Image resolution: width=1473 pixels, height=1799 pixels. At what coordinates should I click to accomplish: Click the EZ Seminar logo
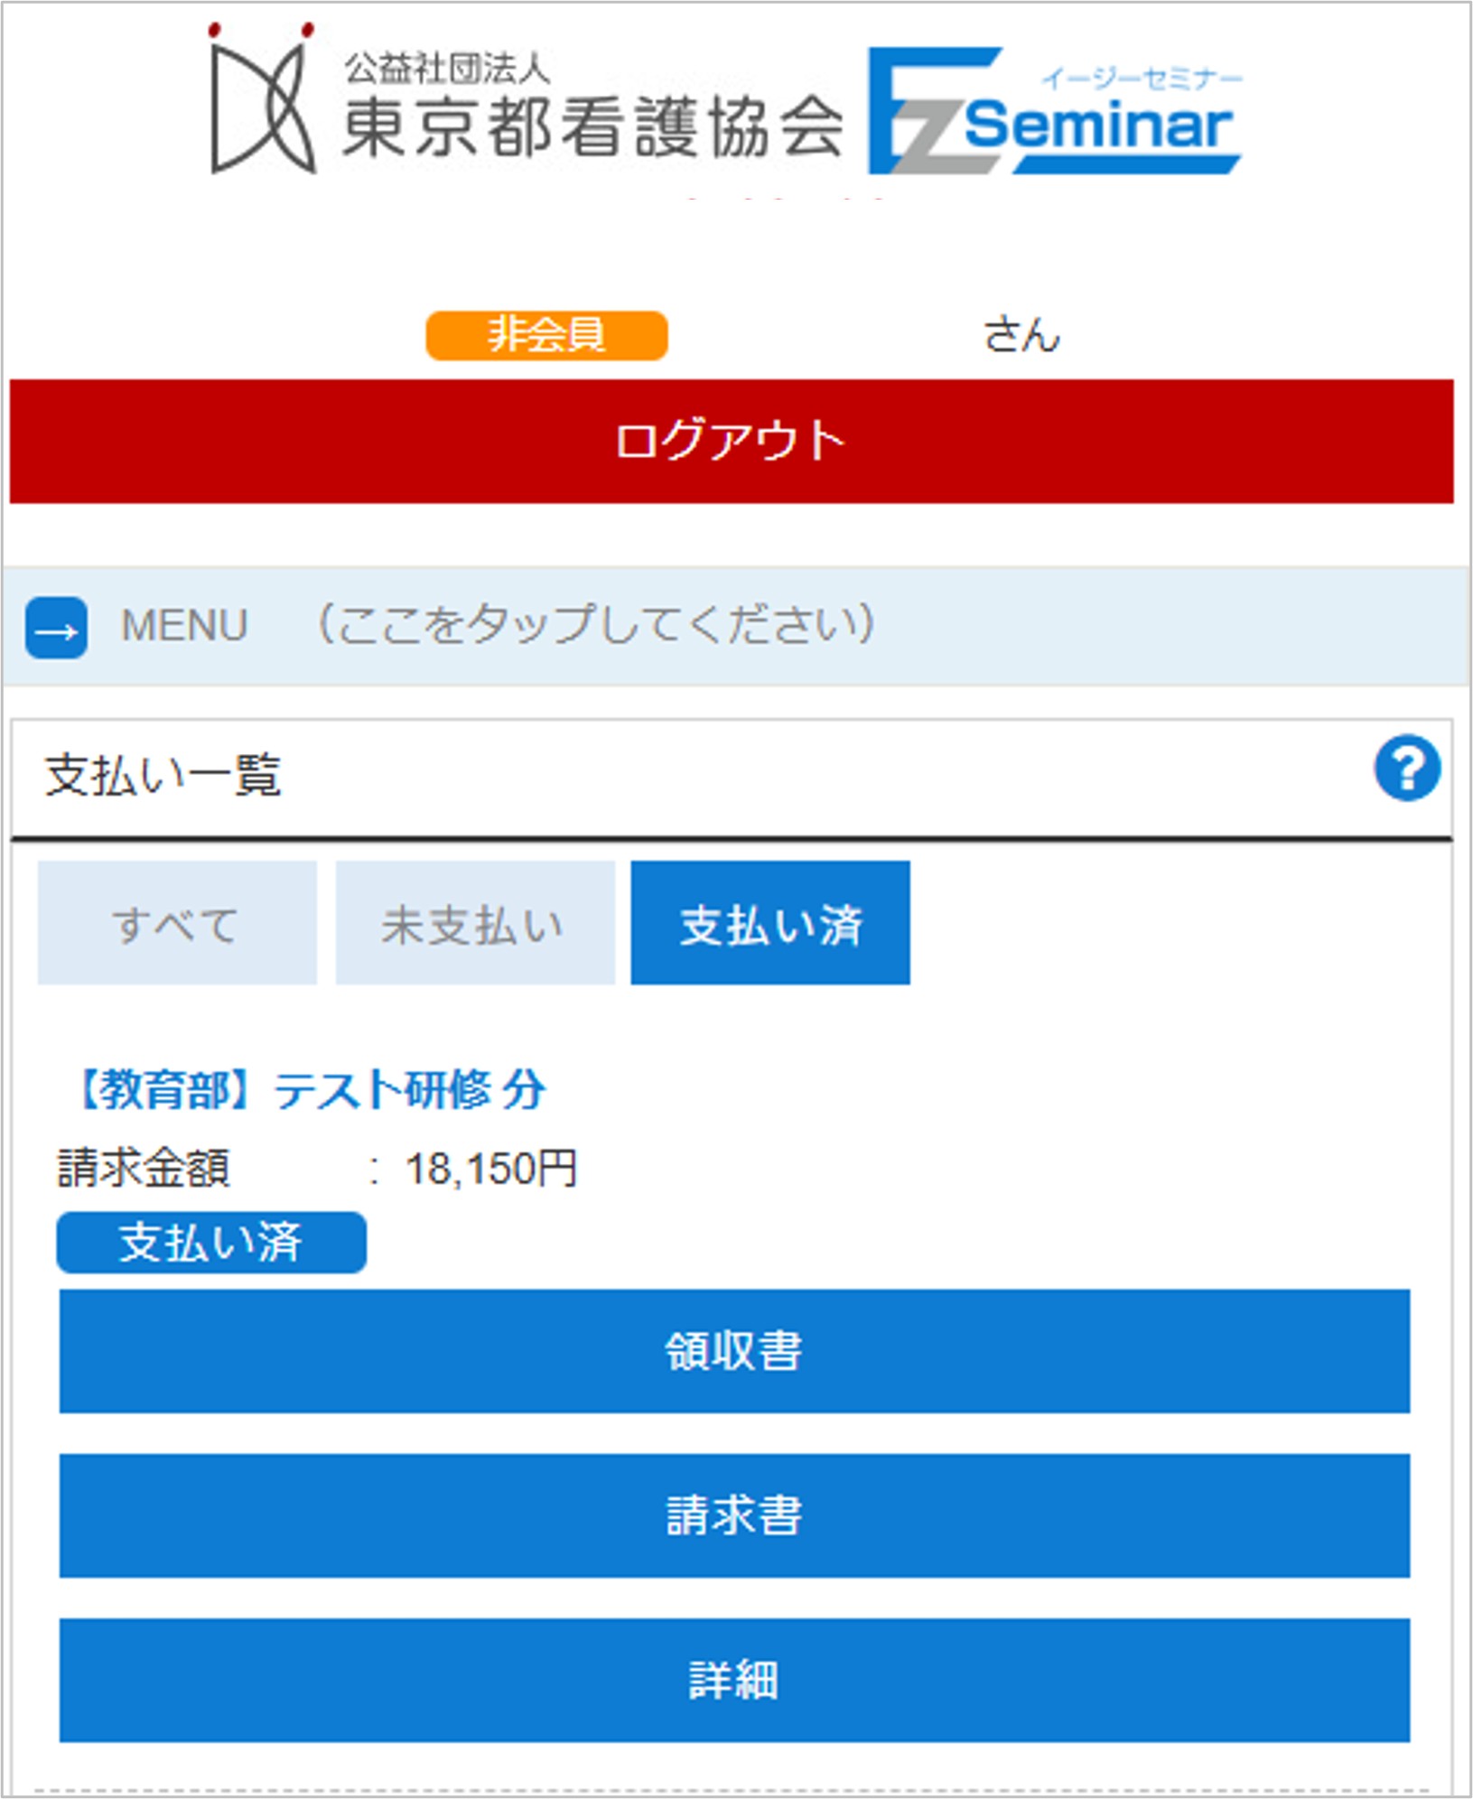(1054, 111)
